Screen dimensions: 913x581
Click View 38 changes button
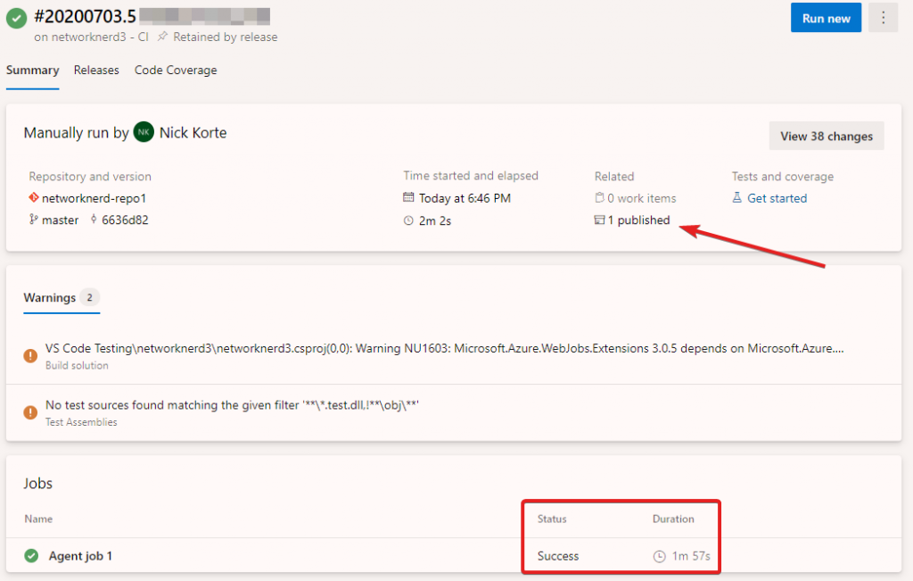pos(827,136)
